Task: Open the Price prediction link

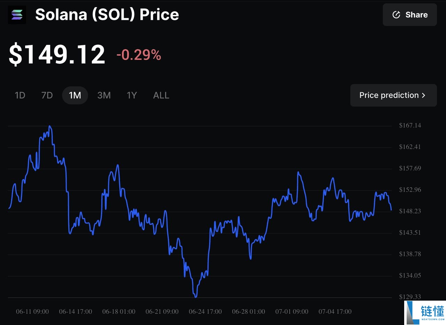Action: [x=389, y=95]
